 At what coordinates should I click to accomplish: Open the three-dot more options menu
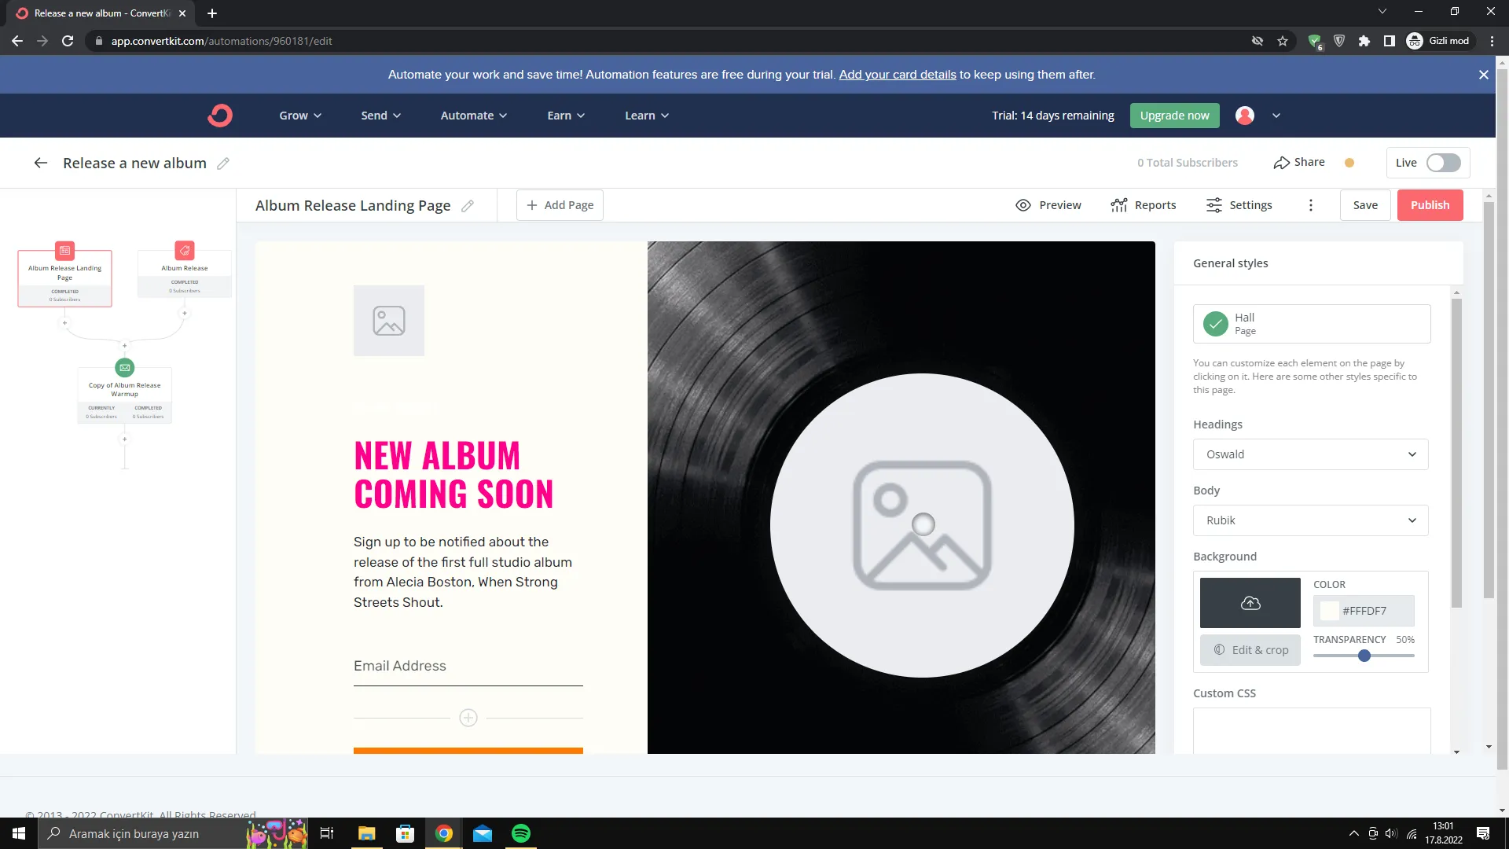[x=1310, y=205]
